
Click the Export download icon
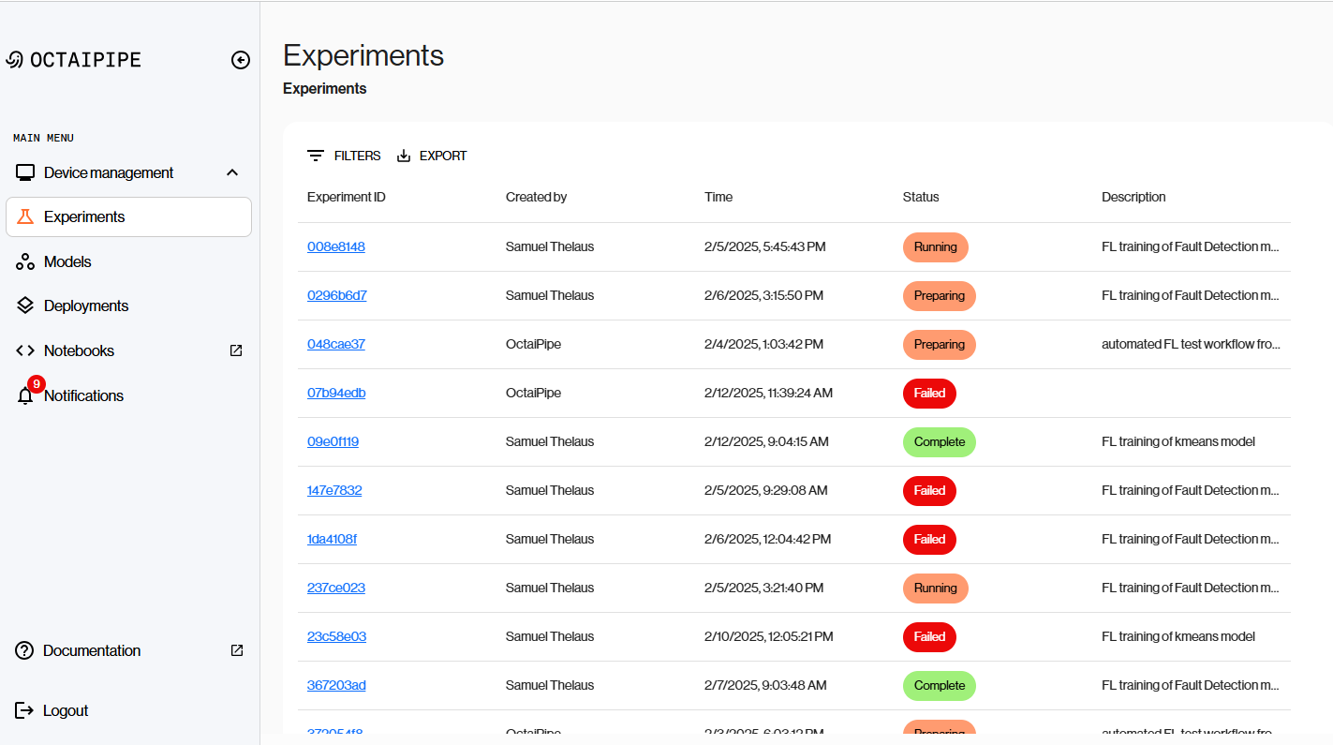tap(403, 155)
